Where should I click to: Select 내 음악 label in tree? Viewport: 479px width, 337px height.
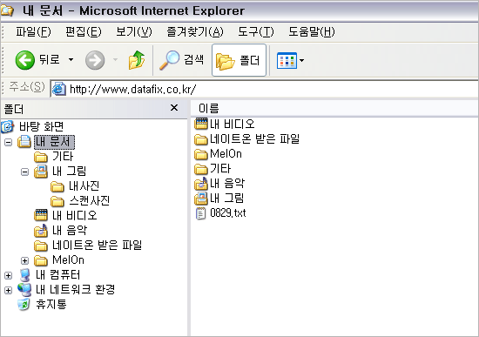tap(70, 230)
